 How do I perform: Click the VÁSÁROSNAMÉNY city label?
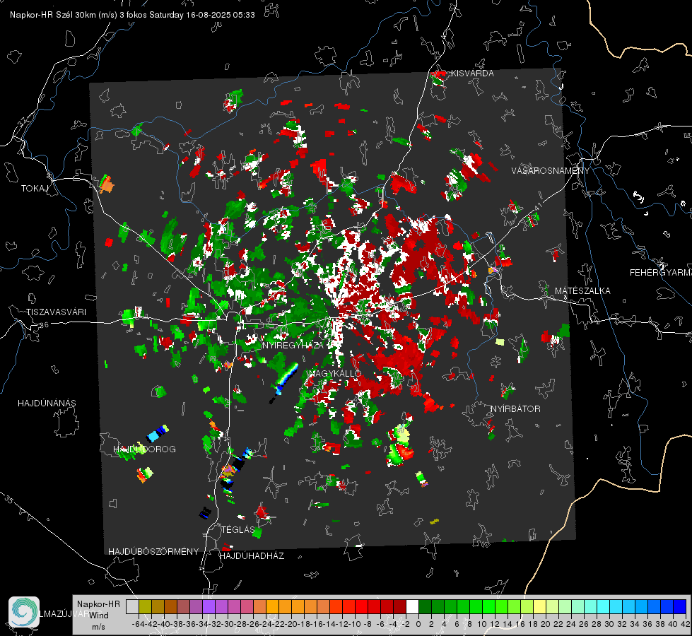coord(551,170)
